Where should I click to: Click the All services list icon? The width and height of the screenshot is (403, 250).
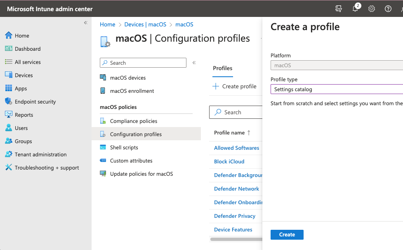[x=9, y=61]
